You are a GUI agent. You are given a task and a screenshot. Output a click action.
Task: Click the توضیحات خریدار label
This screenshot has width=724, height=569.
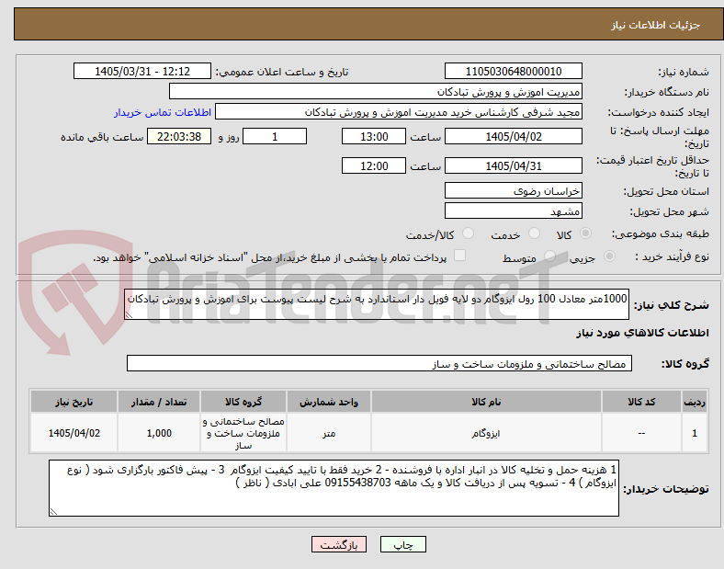(666, 488)
